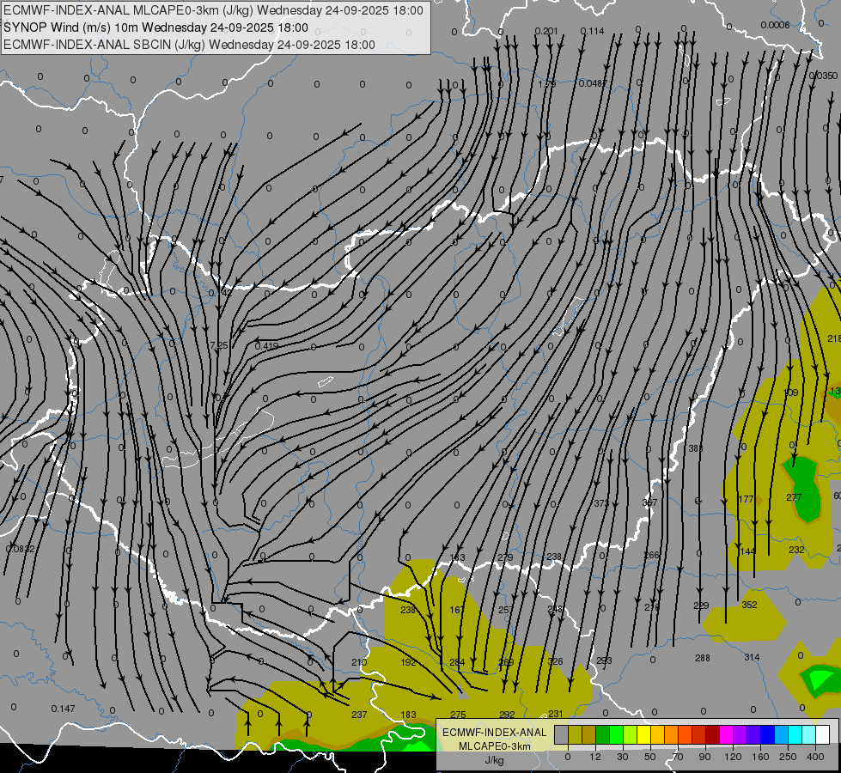This screenshot has width=841, height=773.
Task: Click the 314 value on the map
Action: click(752, 657)
